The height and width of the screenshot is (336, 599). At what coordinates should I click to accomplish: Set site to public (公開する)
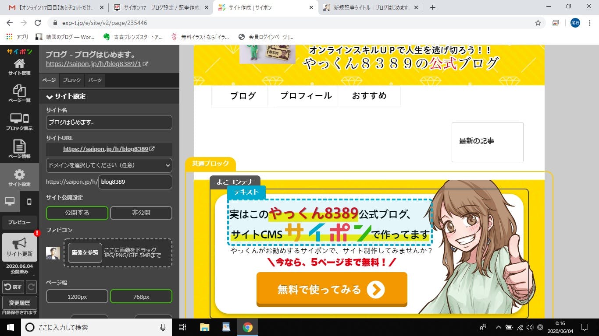pos(77,213)
